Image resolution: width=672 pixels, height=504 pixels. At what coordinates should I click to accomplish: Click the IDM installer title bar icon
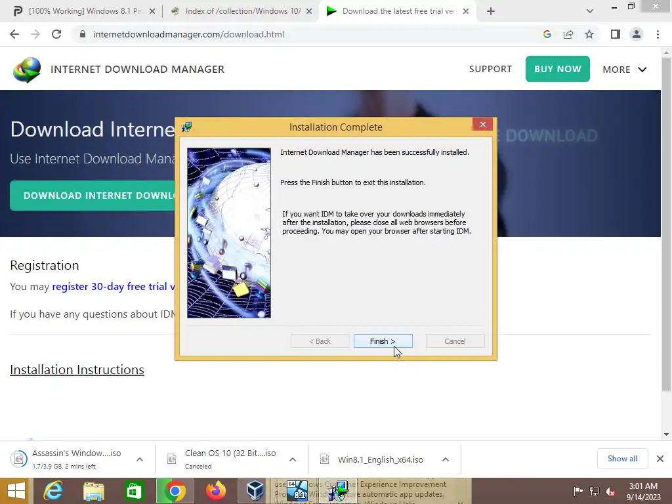(186, 127)
